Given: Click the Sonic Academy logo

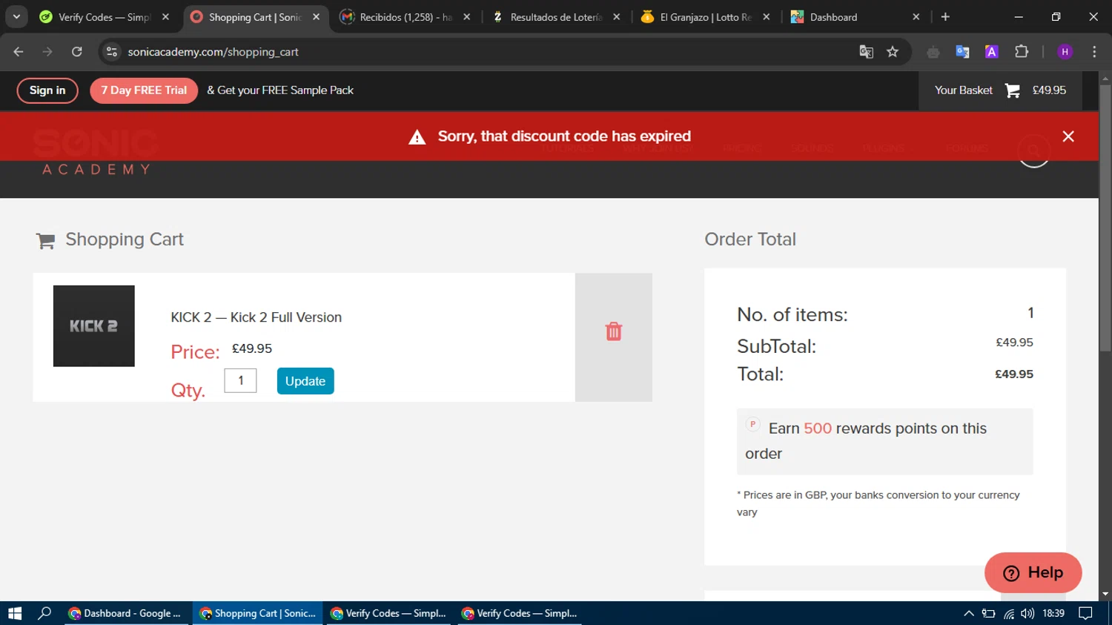Looking at the screenshot, I should click(x=95, y=152).
